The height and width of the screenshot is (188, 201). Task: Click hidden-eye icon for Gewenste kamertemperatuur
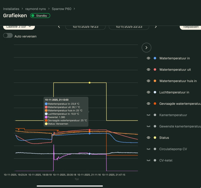tap(148, 126)
